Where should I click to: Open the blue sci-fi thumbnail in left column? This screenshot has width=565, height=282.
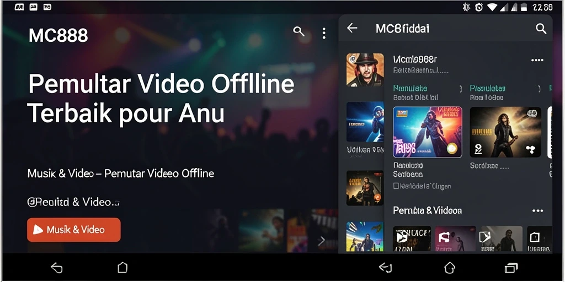365,122
